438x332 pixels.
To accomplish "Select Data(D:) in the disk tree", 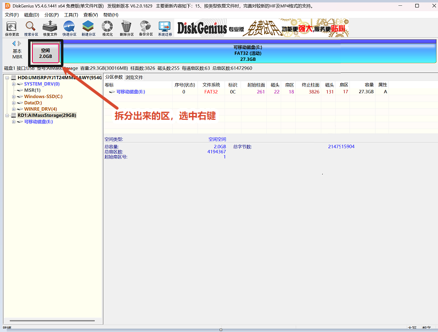I will pos(33,102).
